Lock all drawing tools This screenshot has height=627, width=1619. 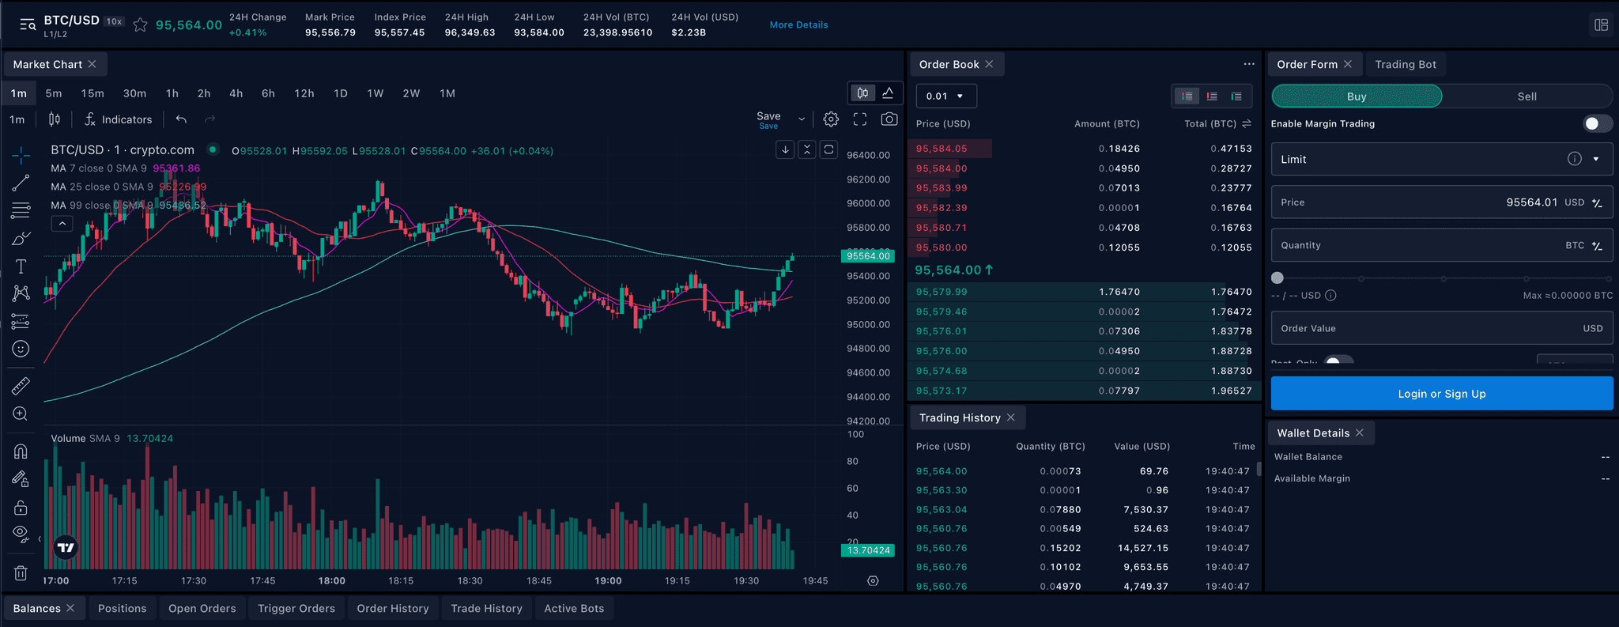21,507
